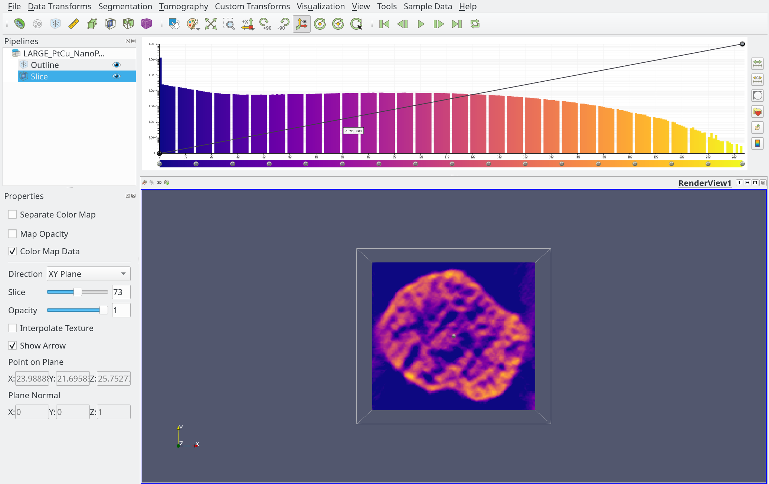Toggle the animation Loop button
The image size is (769, 484).
coord(475,24)
